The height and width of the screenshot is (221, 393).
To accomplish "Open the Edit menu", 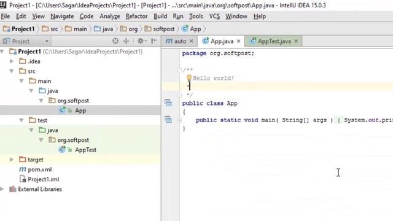I will tap(21, 17).
